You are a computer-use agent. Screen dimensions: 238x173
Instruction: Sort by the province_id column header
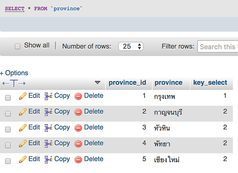(128, 83)
